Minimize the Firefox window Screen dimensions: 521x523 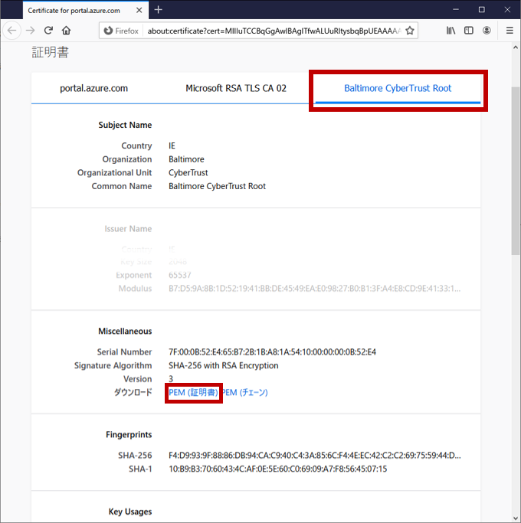pos(456,10)
